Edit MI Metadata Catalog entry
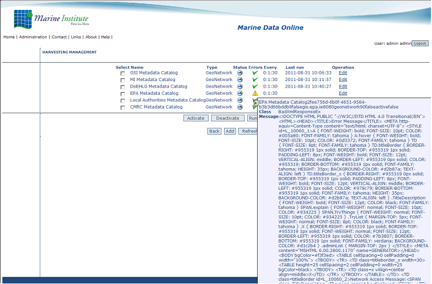This screenshot has width=432, height=284. [x=343, y=79]
